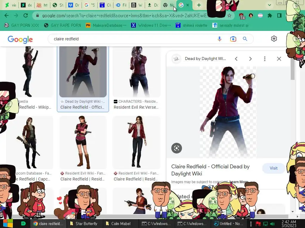Open a new browser tab
The width and height of the screenshot is (305, 228).
click(x=199, y=5)
